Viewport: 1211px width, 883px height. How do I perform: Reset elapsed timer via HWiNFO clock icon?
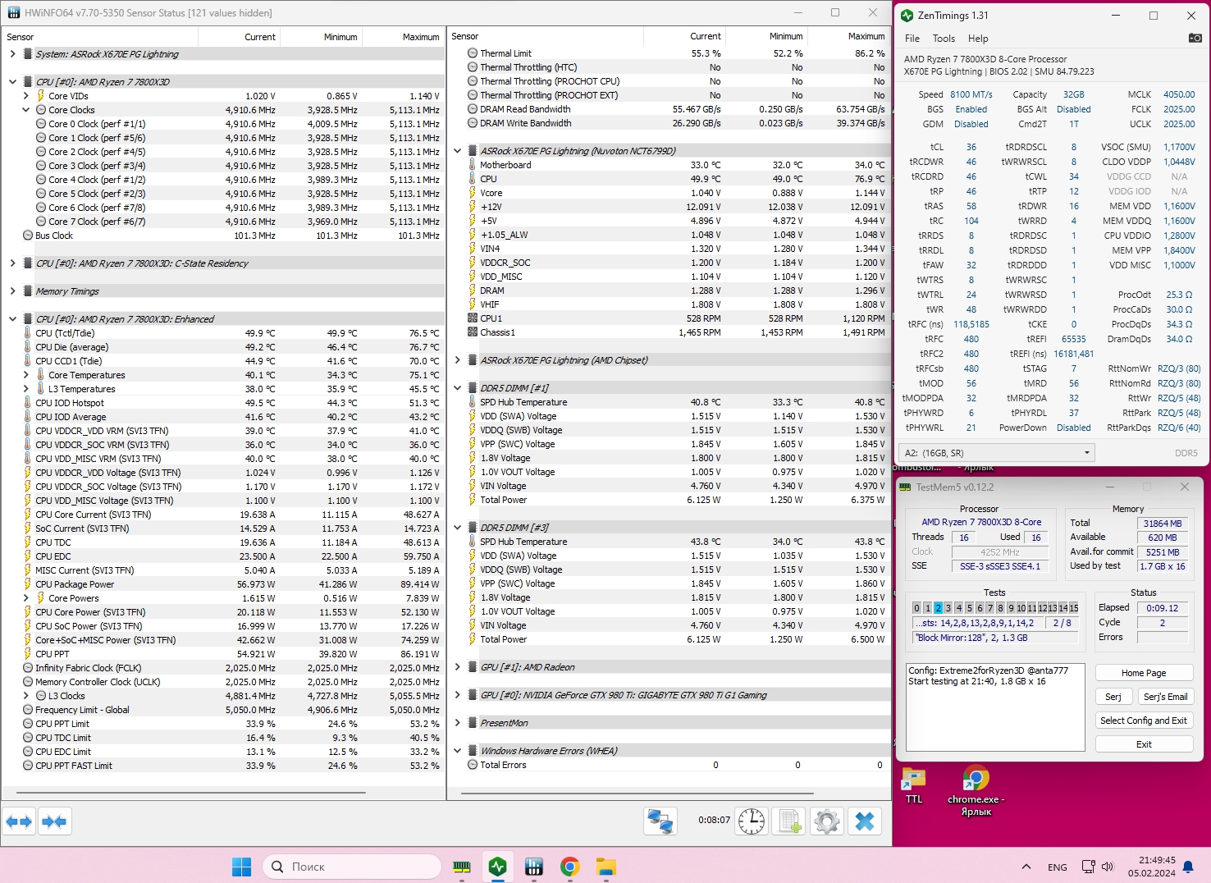pyautogui.click(x=752, y=821)
